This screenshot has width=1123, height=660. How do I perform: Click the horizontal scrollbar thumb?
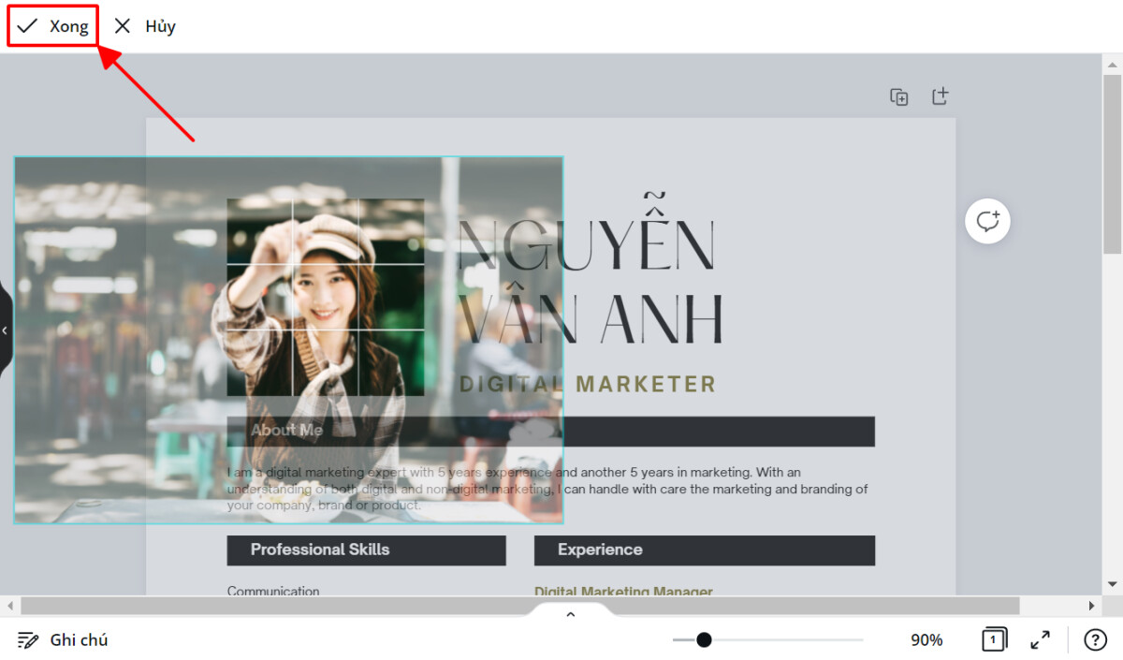coord(519,606)
